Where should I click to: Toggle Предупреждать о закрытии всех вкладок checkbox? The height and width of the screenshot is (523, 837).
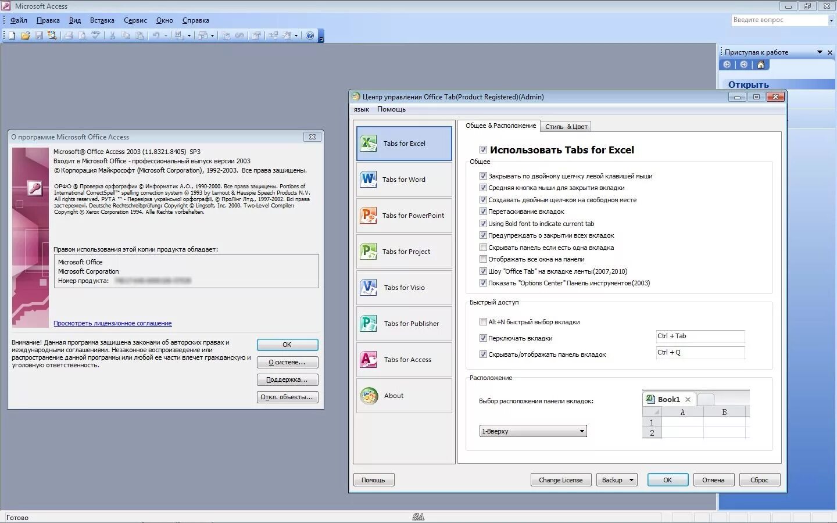pos(483,235)
